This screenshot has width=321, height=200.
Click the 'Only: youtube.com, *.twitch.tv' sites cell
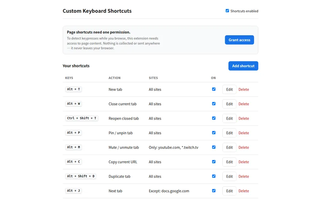tap(173, 147)
